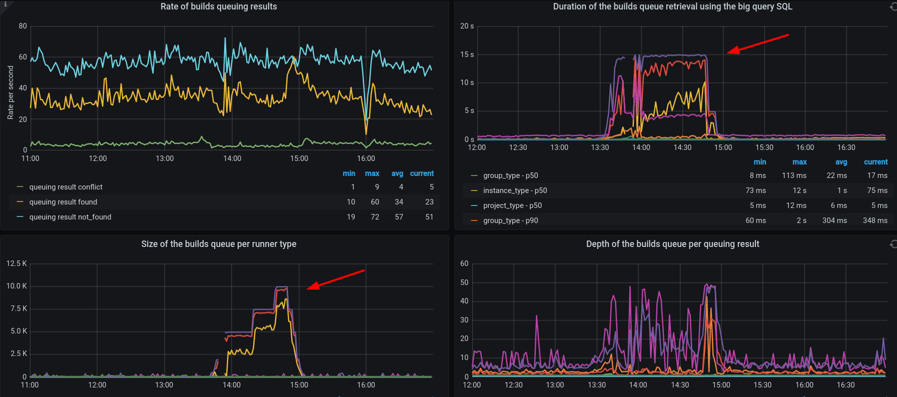Open color picker for queuing result found
Screen dimensions: 897x397
click(20, 202)
